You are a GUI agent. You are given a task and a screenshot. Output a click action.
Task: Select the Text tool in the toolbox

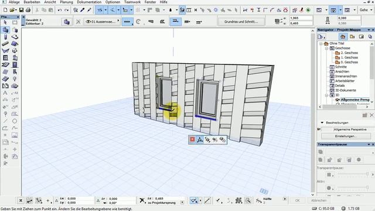tap(5, 93)
